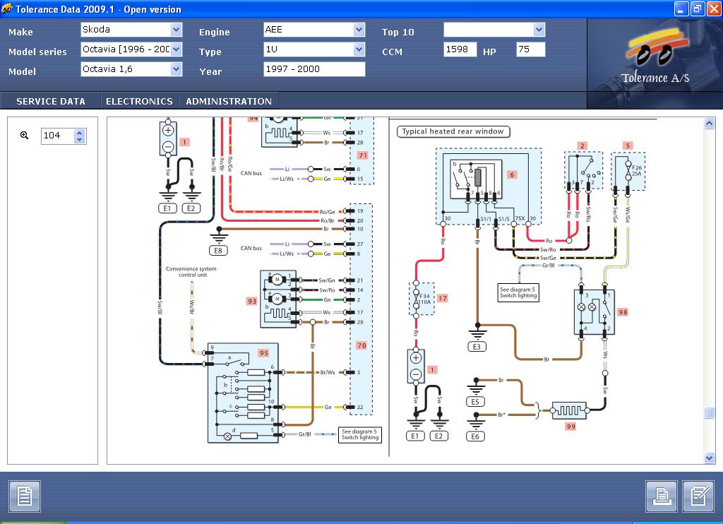Click component number 99 in diagram
This screenshot has height=524, width=723.
570,427
